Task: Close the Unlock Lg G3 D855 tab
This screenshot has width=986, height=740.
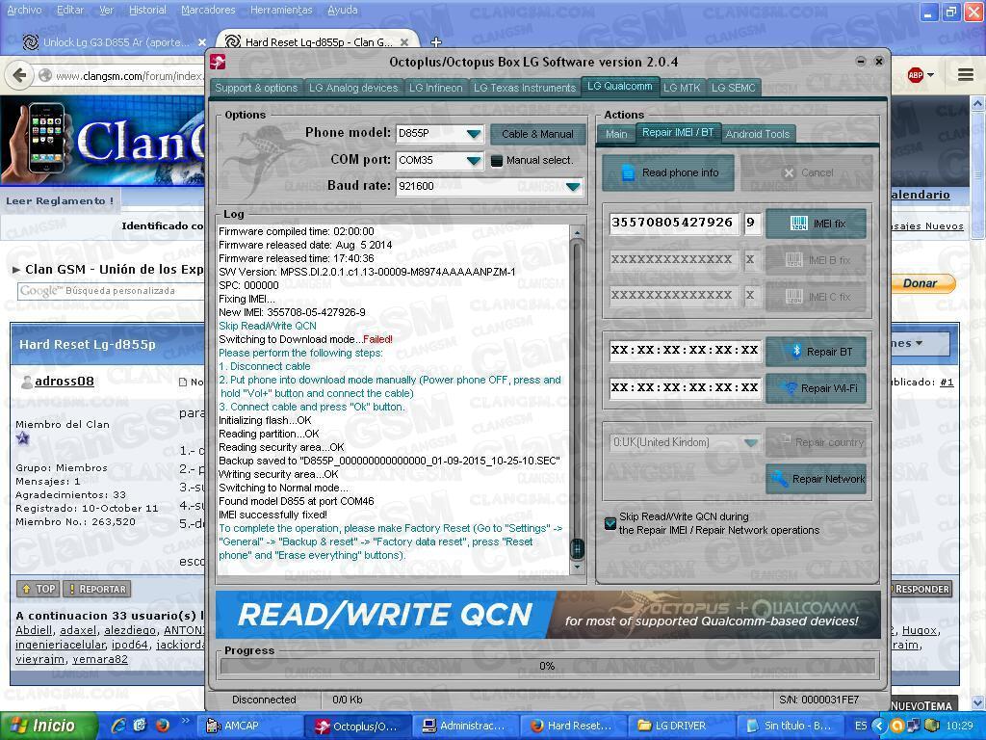Action: tap(202, 42)
